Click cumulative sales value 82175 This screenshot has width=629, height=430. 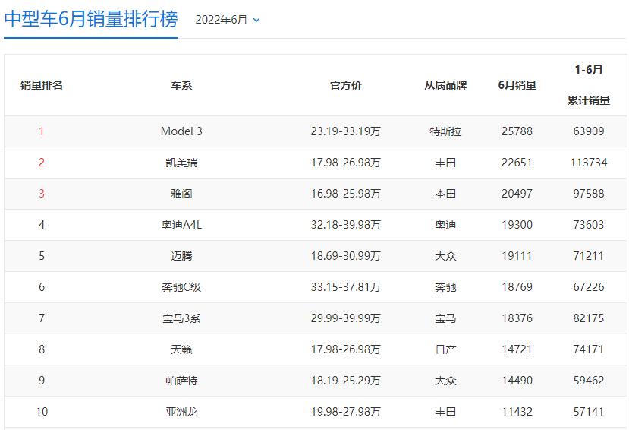coord(589,318)
